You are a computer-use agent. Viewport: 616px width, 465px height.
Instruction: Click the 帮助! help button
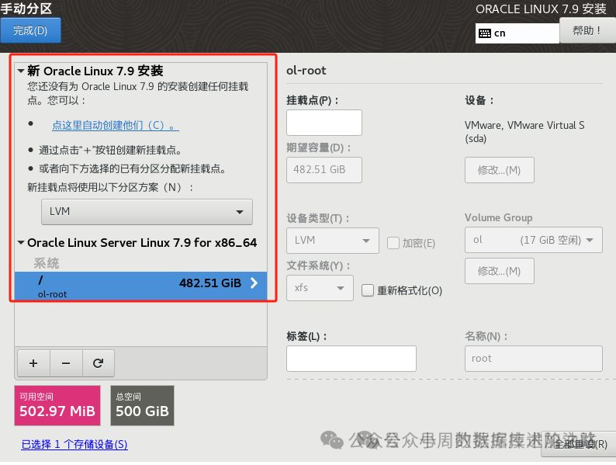click(587, 30)
